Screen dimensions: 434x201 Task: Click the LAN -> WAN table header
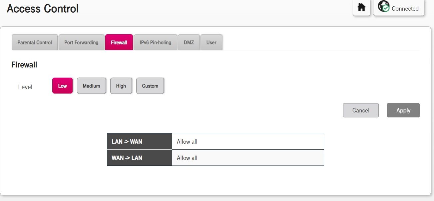pos(140,141)
